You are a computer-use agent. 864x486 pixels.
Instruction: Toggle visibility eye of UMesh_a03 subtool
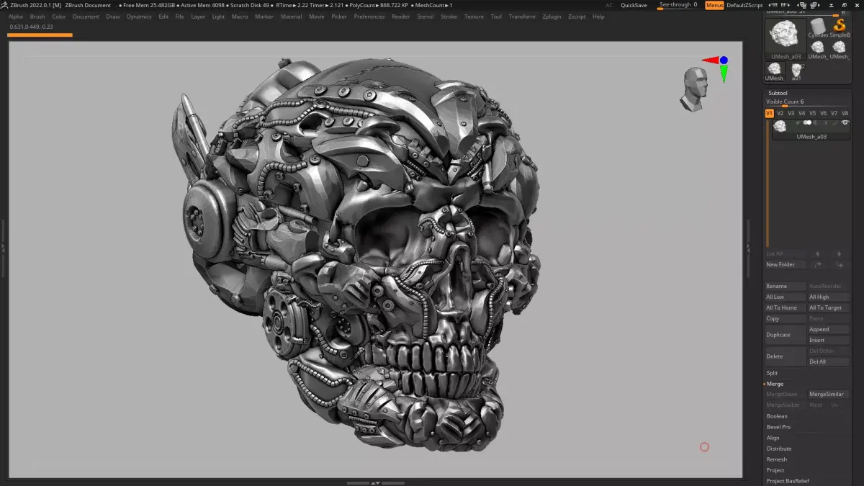[x=845, y=123]
